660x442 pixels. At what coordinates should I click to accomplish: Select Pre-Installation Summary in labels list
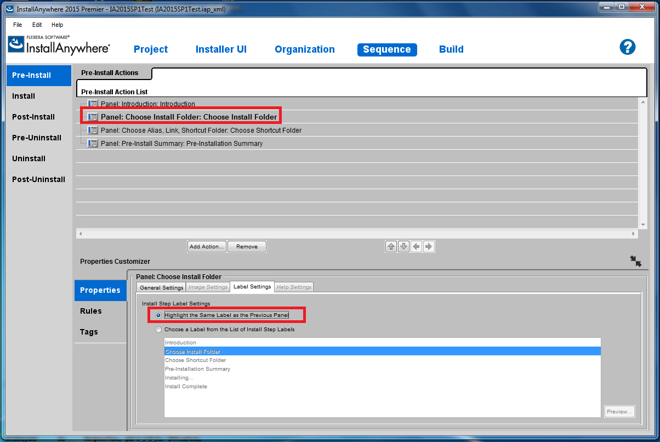383,369
